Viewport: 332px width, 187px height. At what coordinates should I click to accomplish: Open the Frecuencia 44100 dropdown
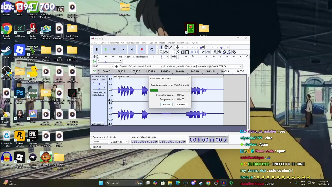[100, 142]
